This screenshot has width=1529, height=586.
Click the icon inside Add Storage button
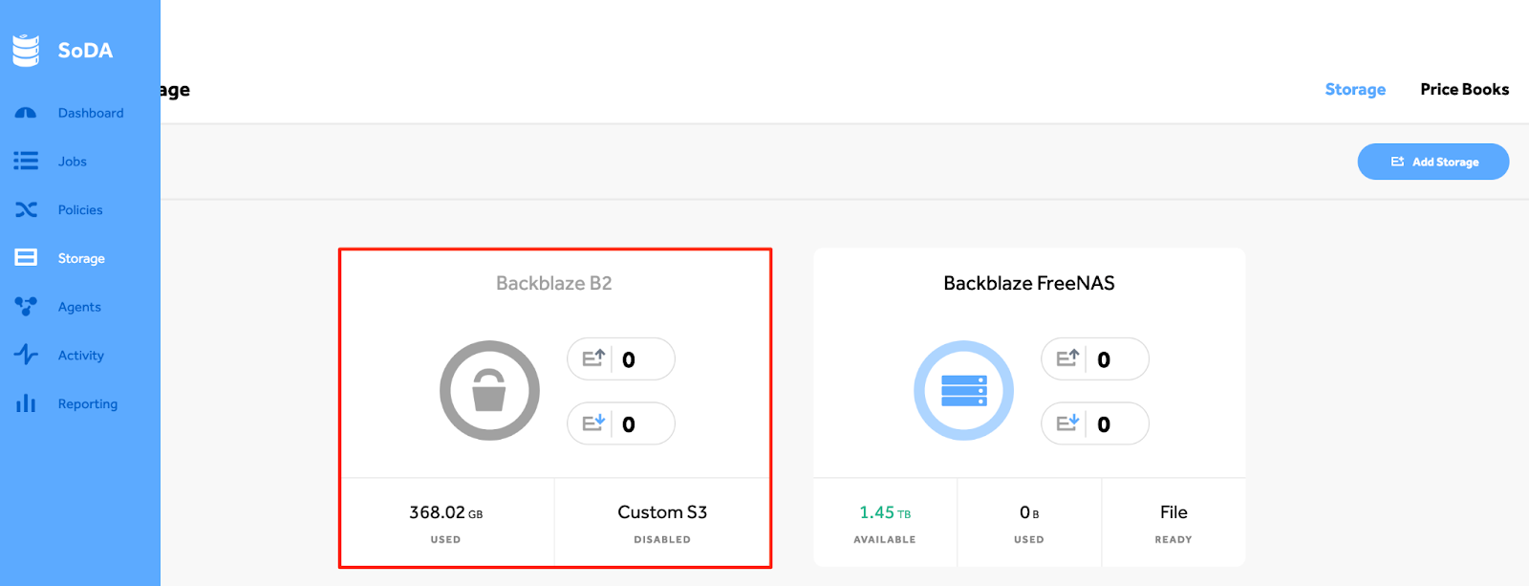(x=1397, y=162)
